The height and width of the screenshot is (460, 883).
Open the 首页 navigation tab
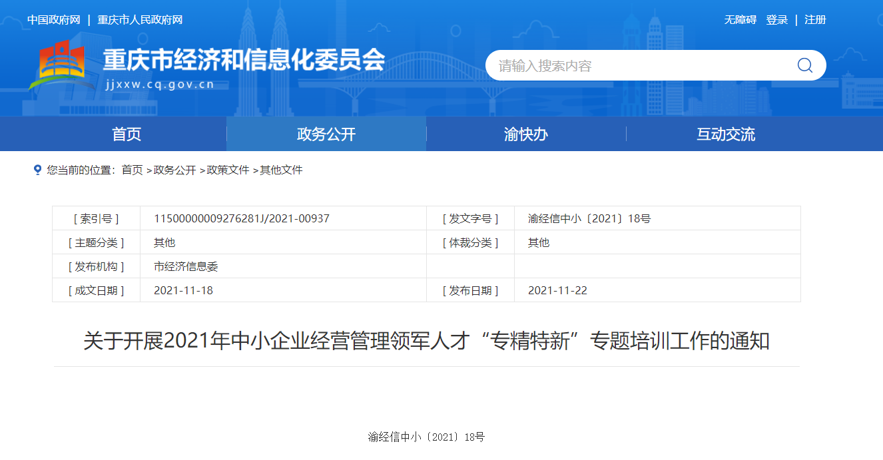click(x=127, y=134)
